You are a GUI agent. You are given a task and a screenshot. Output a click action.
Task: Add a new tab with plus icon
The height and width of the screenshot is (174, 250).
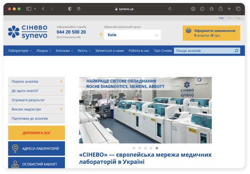click(229, 9)
